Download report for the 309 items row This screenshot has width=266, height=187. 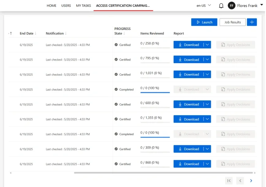pos(189,149)
